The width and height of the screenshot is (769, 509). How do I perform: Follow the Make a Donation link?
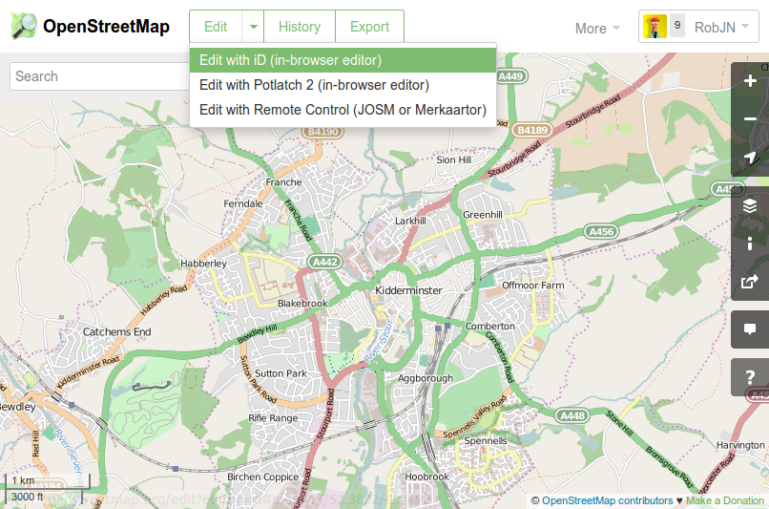point(725,500)
